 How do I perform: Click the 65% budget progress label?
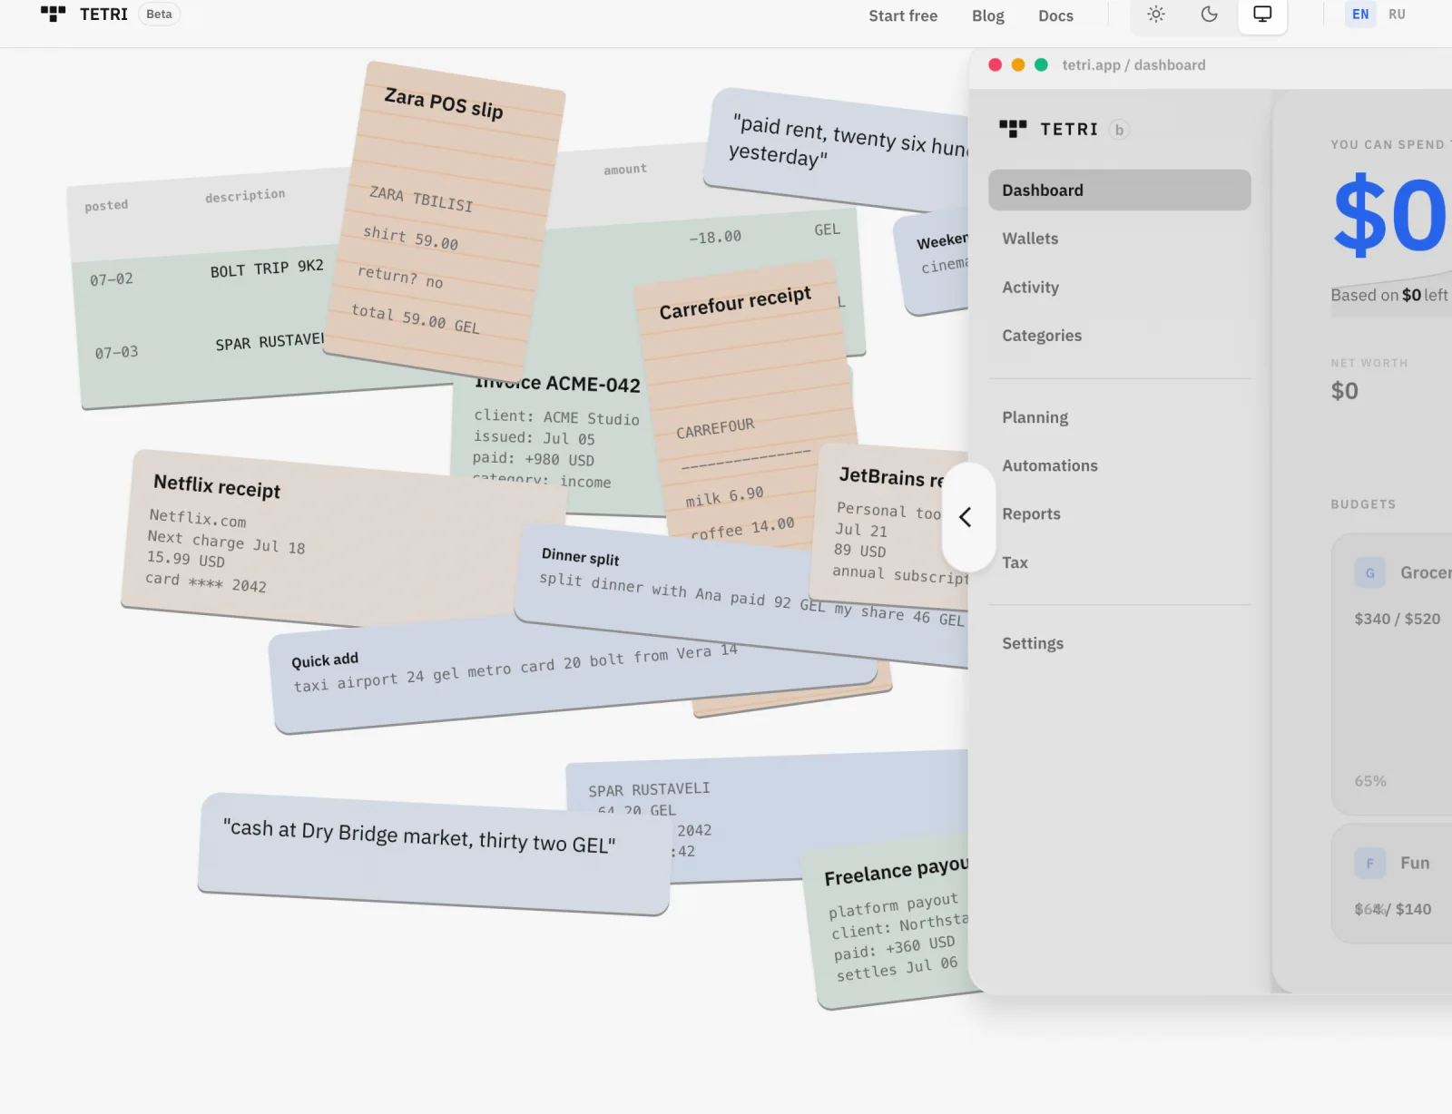(1370, 781)
